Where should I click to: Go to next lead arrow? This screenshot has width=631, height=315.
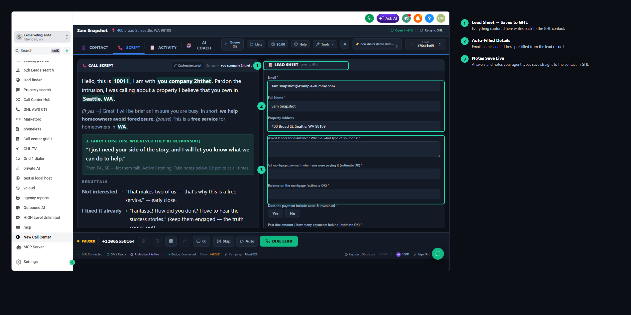point(440,44)
